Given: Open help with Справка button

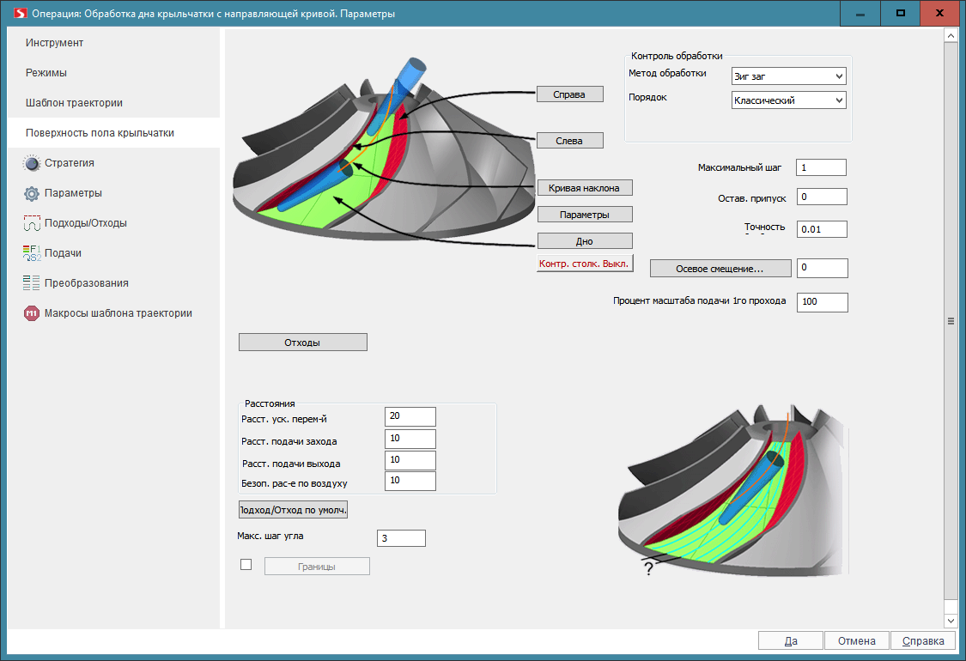Looking at the screenshot, I should click(923, 640).
